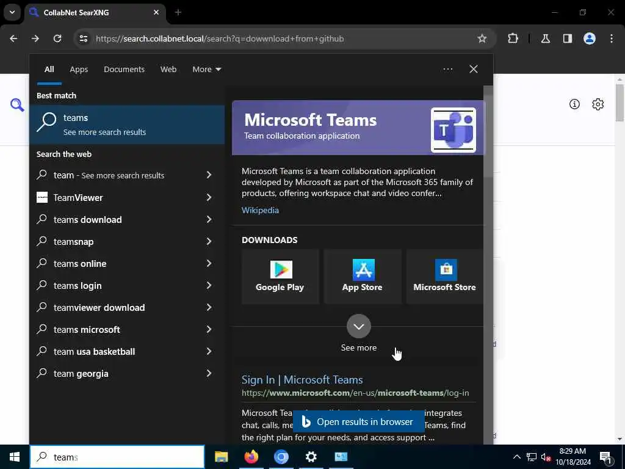Open the Wikipedia link

point(260,210)
